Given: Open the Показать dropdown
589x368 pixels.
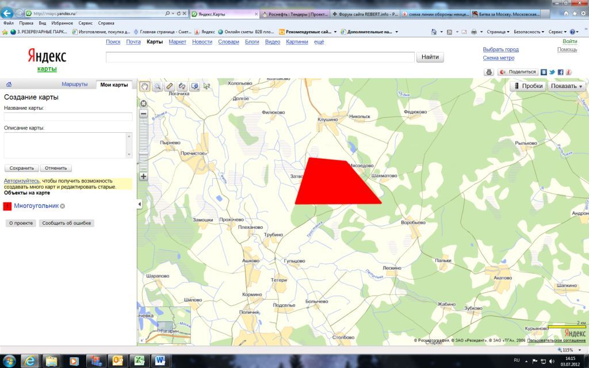Looking at the screenshot, I should point(567,86).
